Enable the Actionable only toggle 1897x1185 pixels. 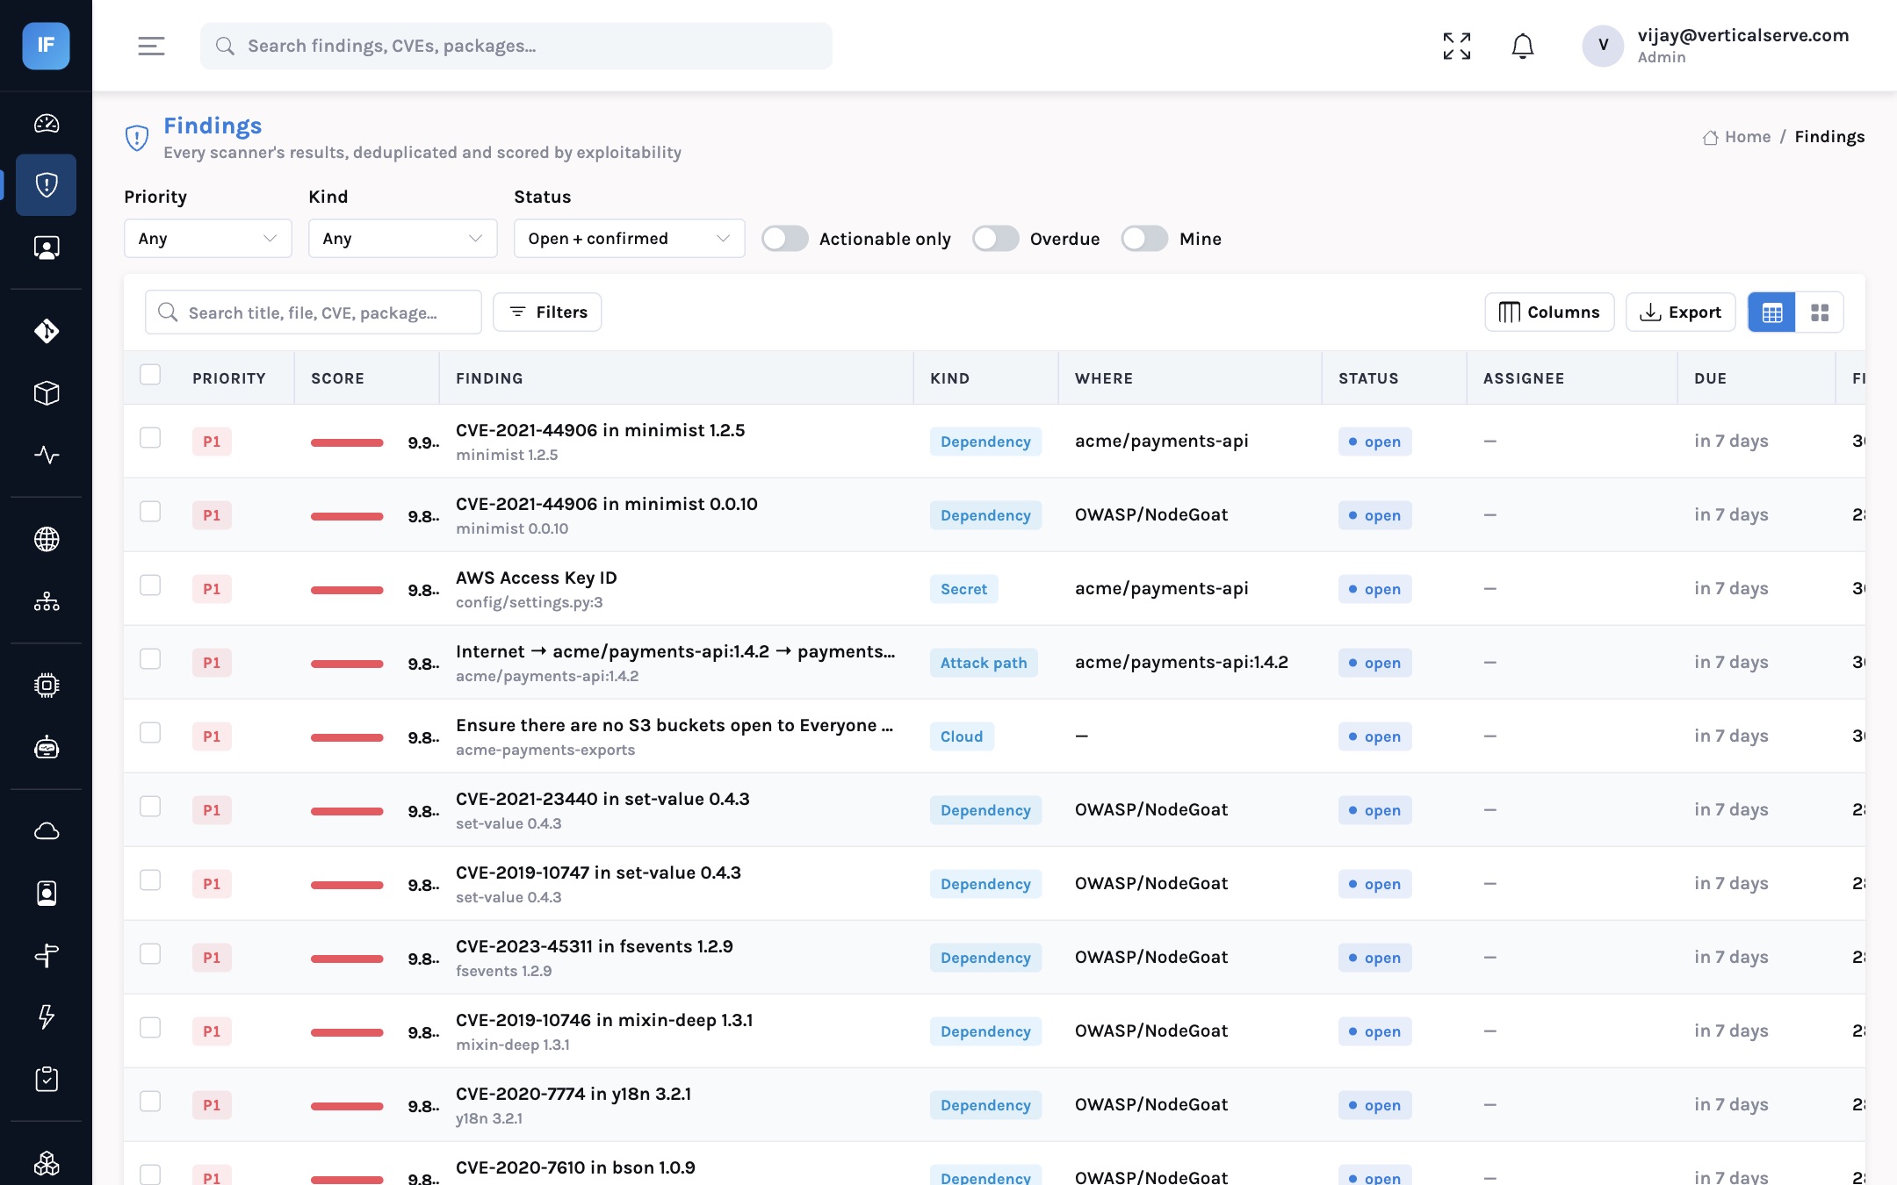(785, 239)
